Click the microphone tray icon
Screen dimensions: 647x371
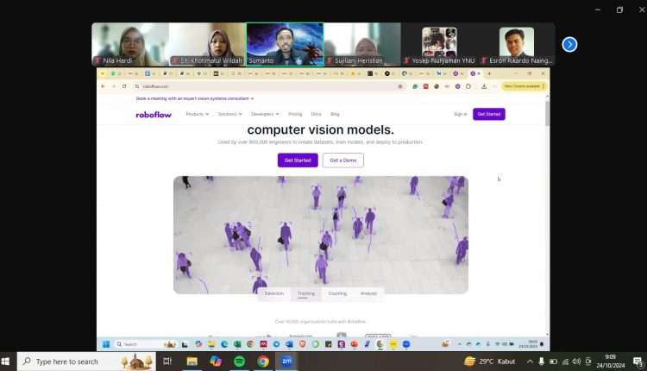[542, 362]
